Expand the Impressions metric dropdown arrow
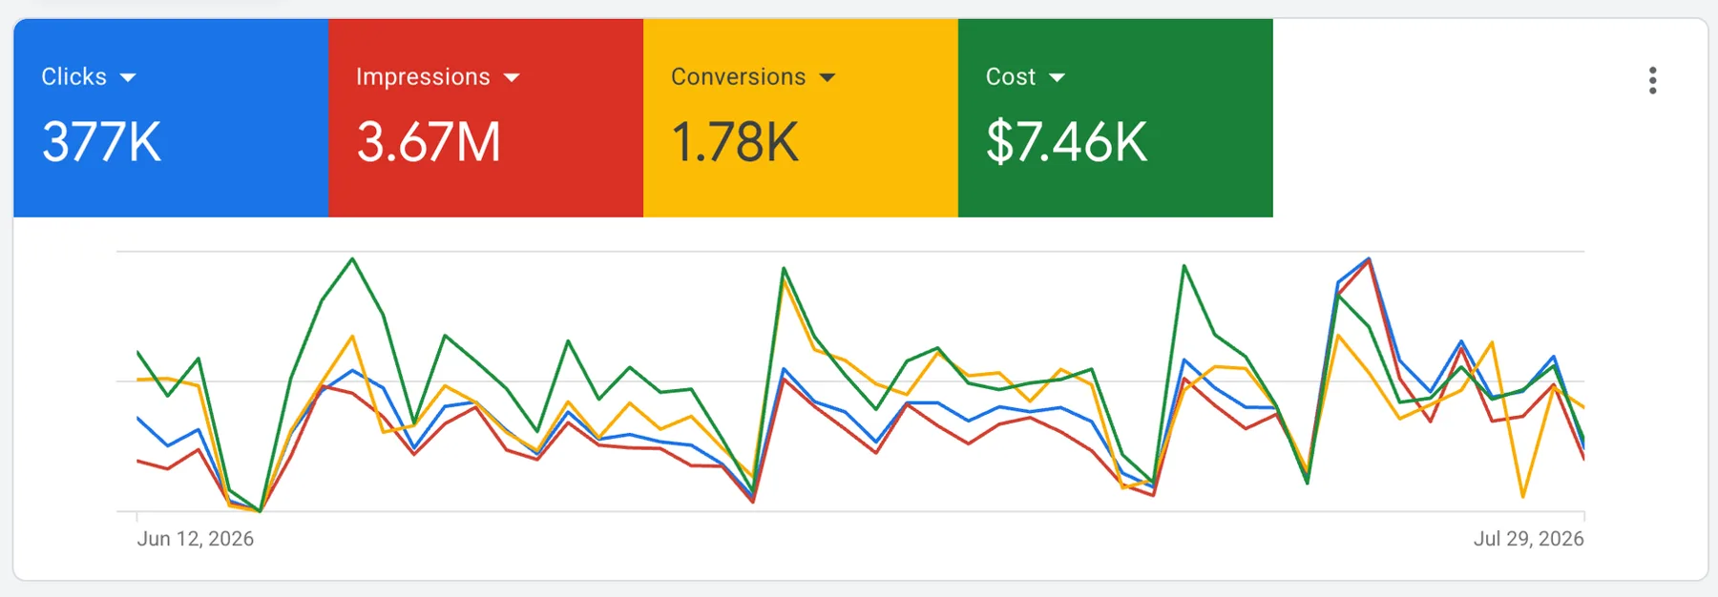 [x=512, y=78]
